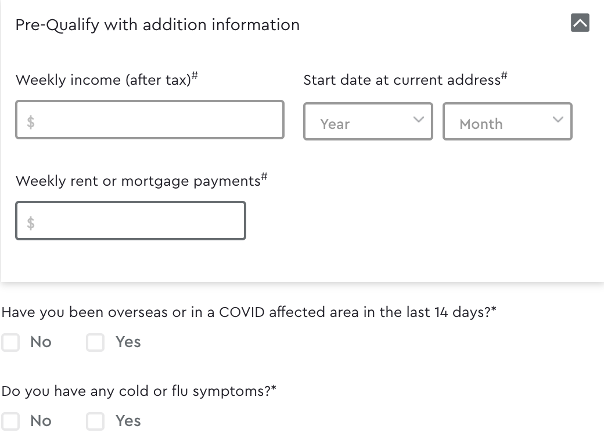This screenshot has height=440, width=604.
Task: Select the "Yes" label under the cold or flu question
Action: coord(128,421)
